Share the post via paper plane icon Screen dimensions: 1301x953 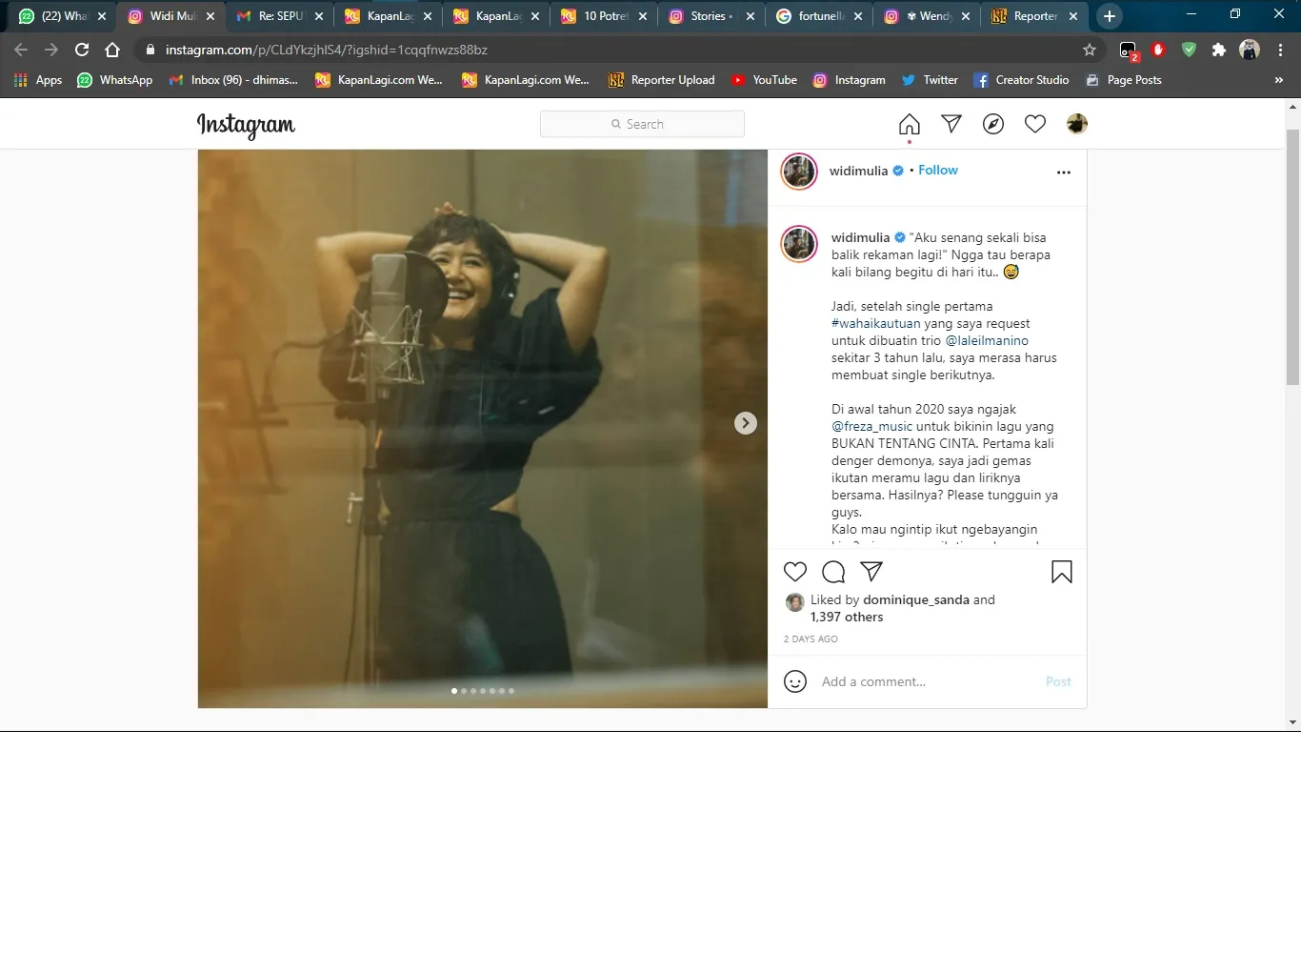871,572
